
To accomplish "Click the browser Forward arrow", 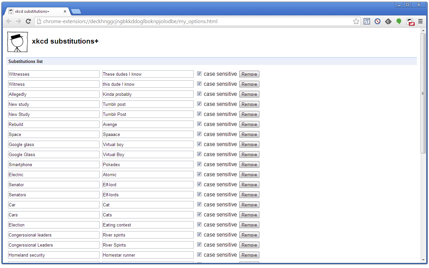I will click(x=18, y=21).
